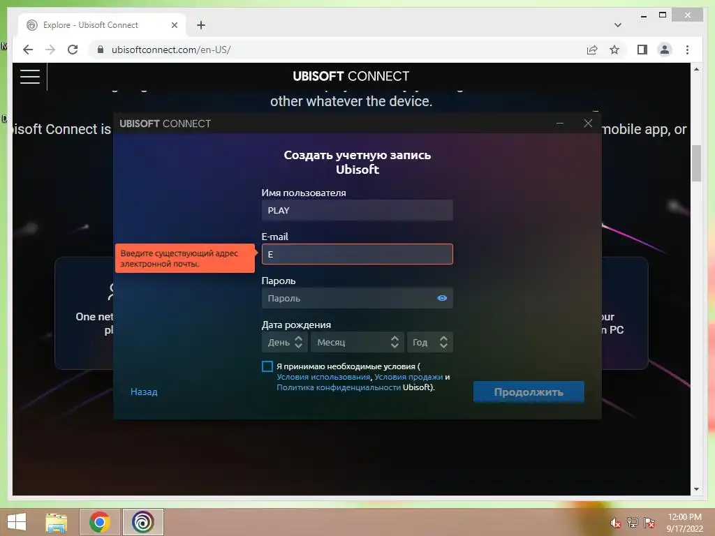
Task: Click the browser forward arrow
Action: click(x=50, y=50)
